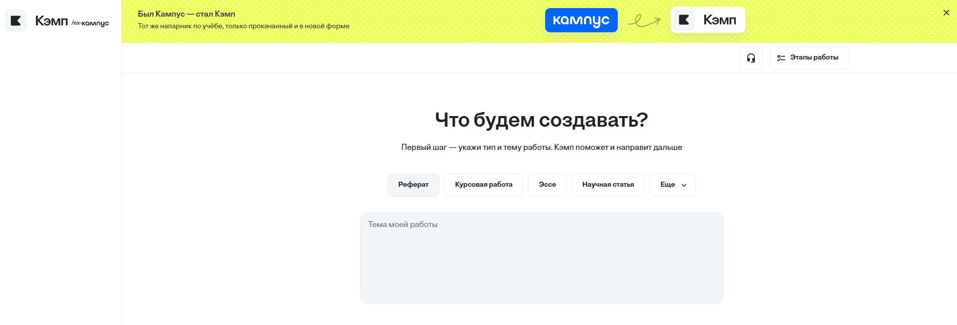Click the /ex-кампус label beside the logo
Image resolution: width=957 pixels, height=325 pixels.
pos(90,23)
